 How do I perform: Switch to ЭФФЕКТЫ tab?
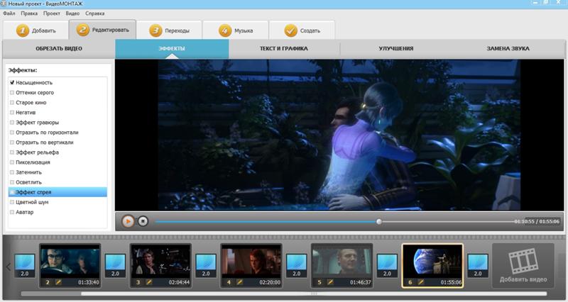tap(172, 48)
